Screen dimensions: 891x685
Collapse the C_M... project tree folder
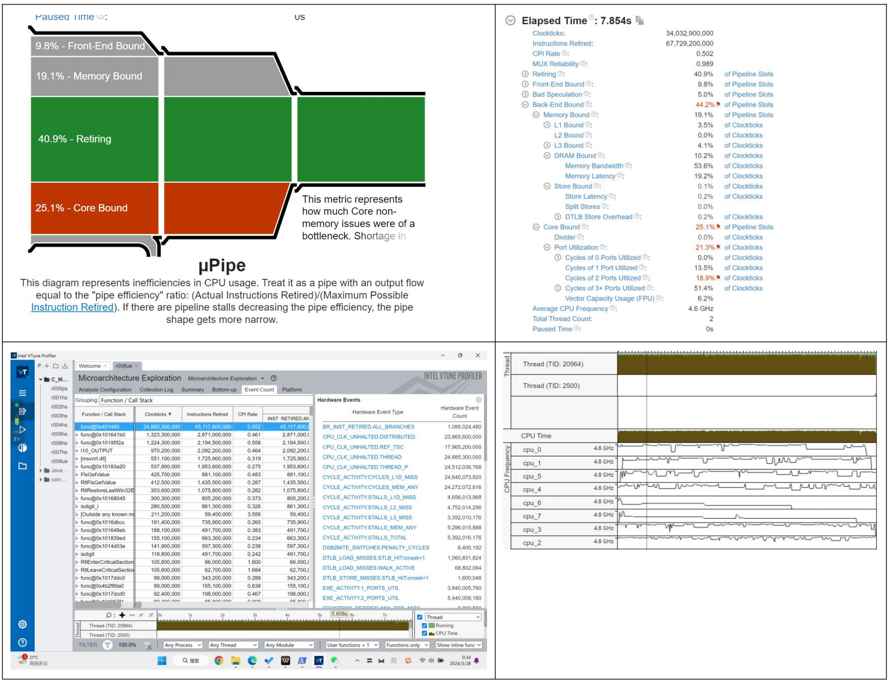tap(41, 379)
